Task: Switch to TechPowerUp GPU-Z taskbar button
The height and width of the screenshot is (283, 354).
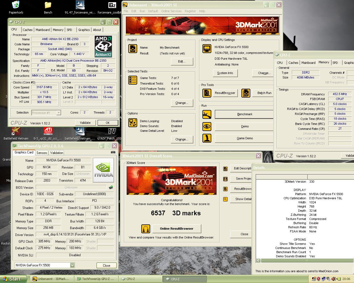Action: point(96,279)
